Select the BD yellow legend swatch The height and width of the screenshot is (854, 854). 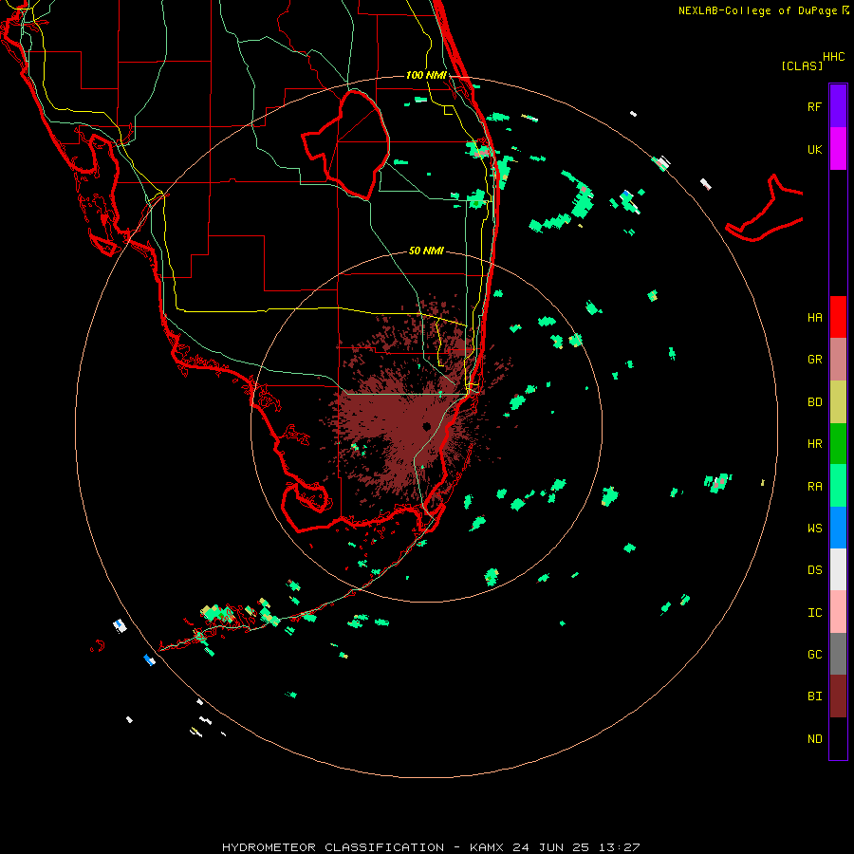pos(838,402)
